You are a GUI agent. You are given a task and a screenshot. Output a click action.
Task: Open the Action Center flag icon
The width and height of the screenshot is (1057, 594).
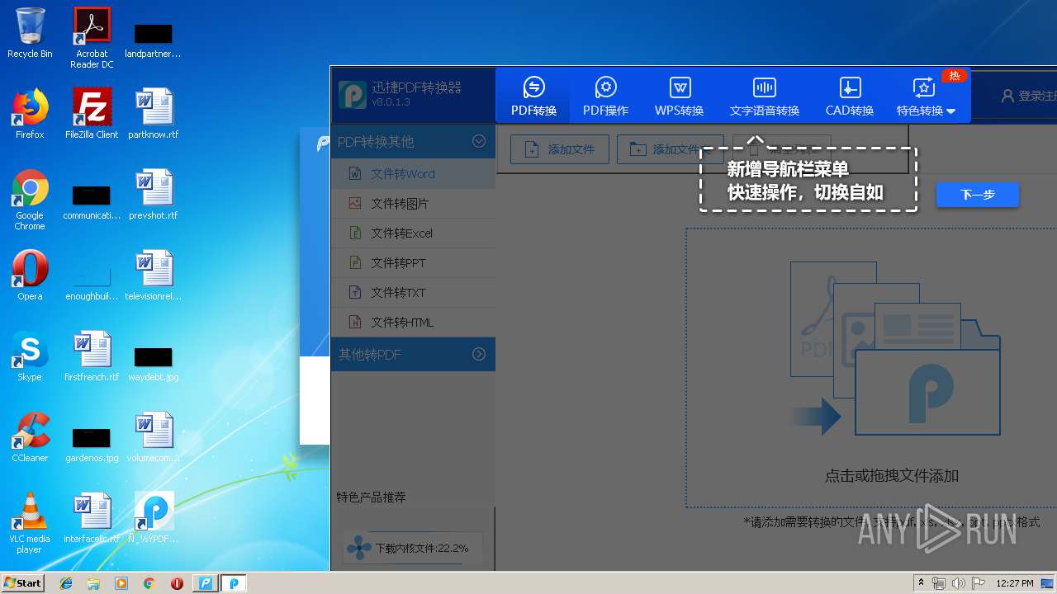tap(978, 583)
